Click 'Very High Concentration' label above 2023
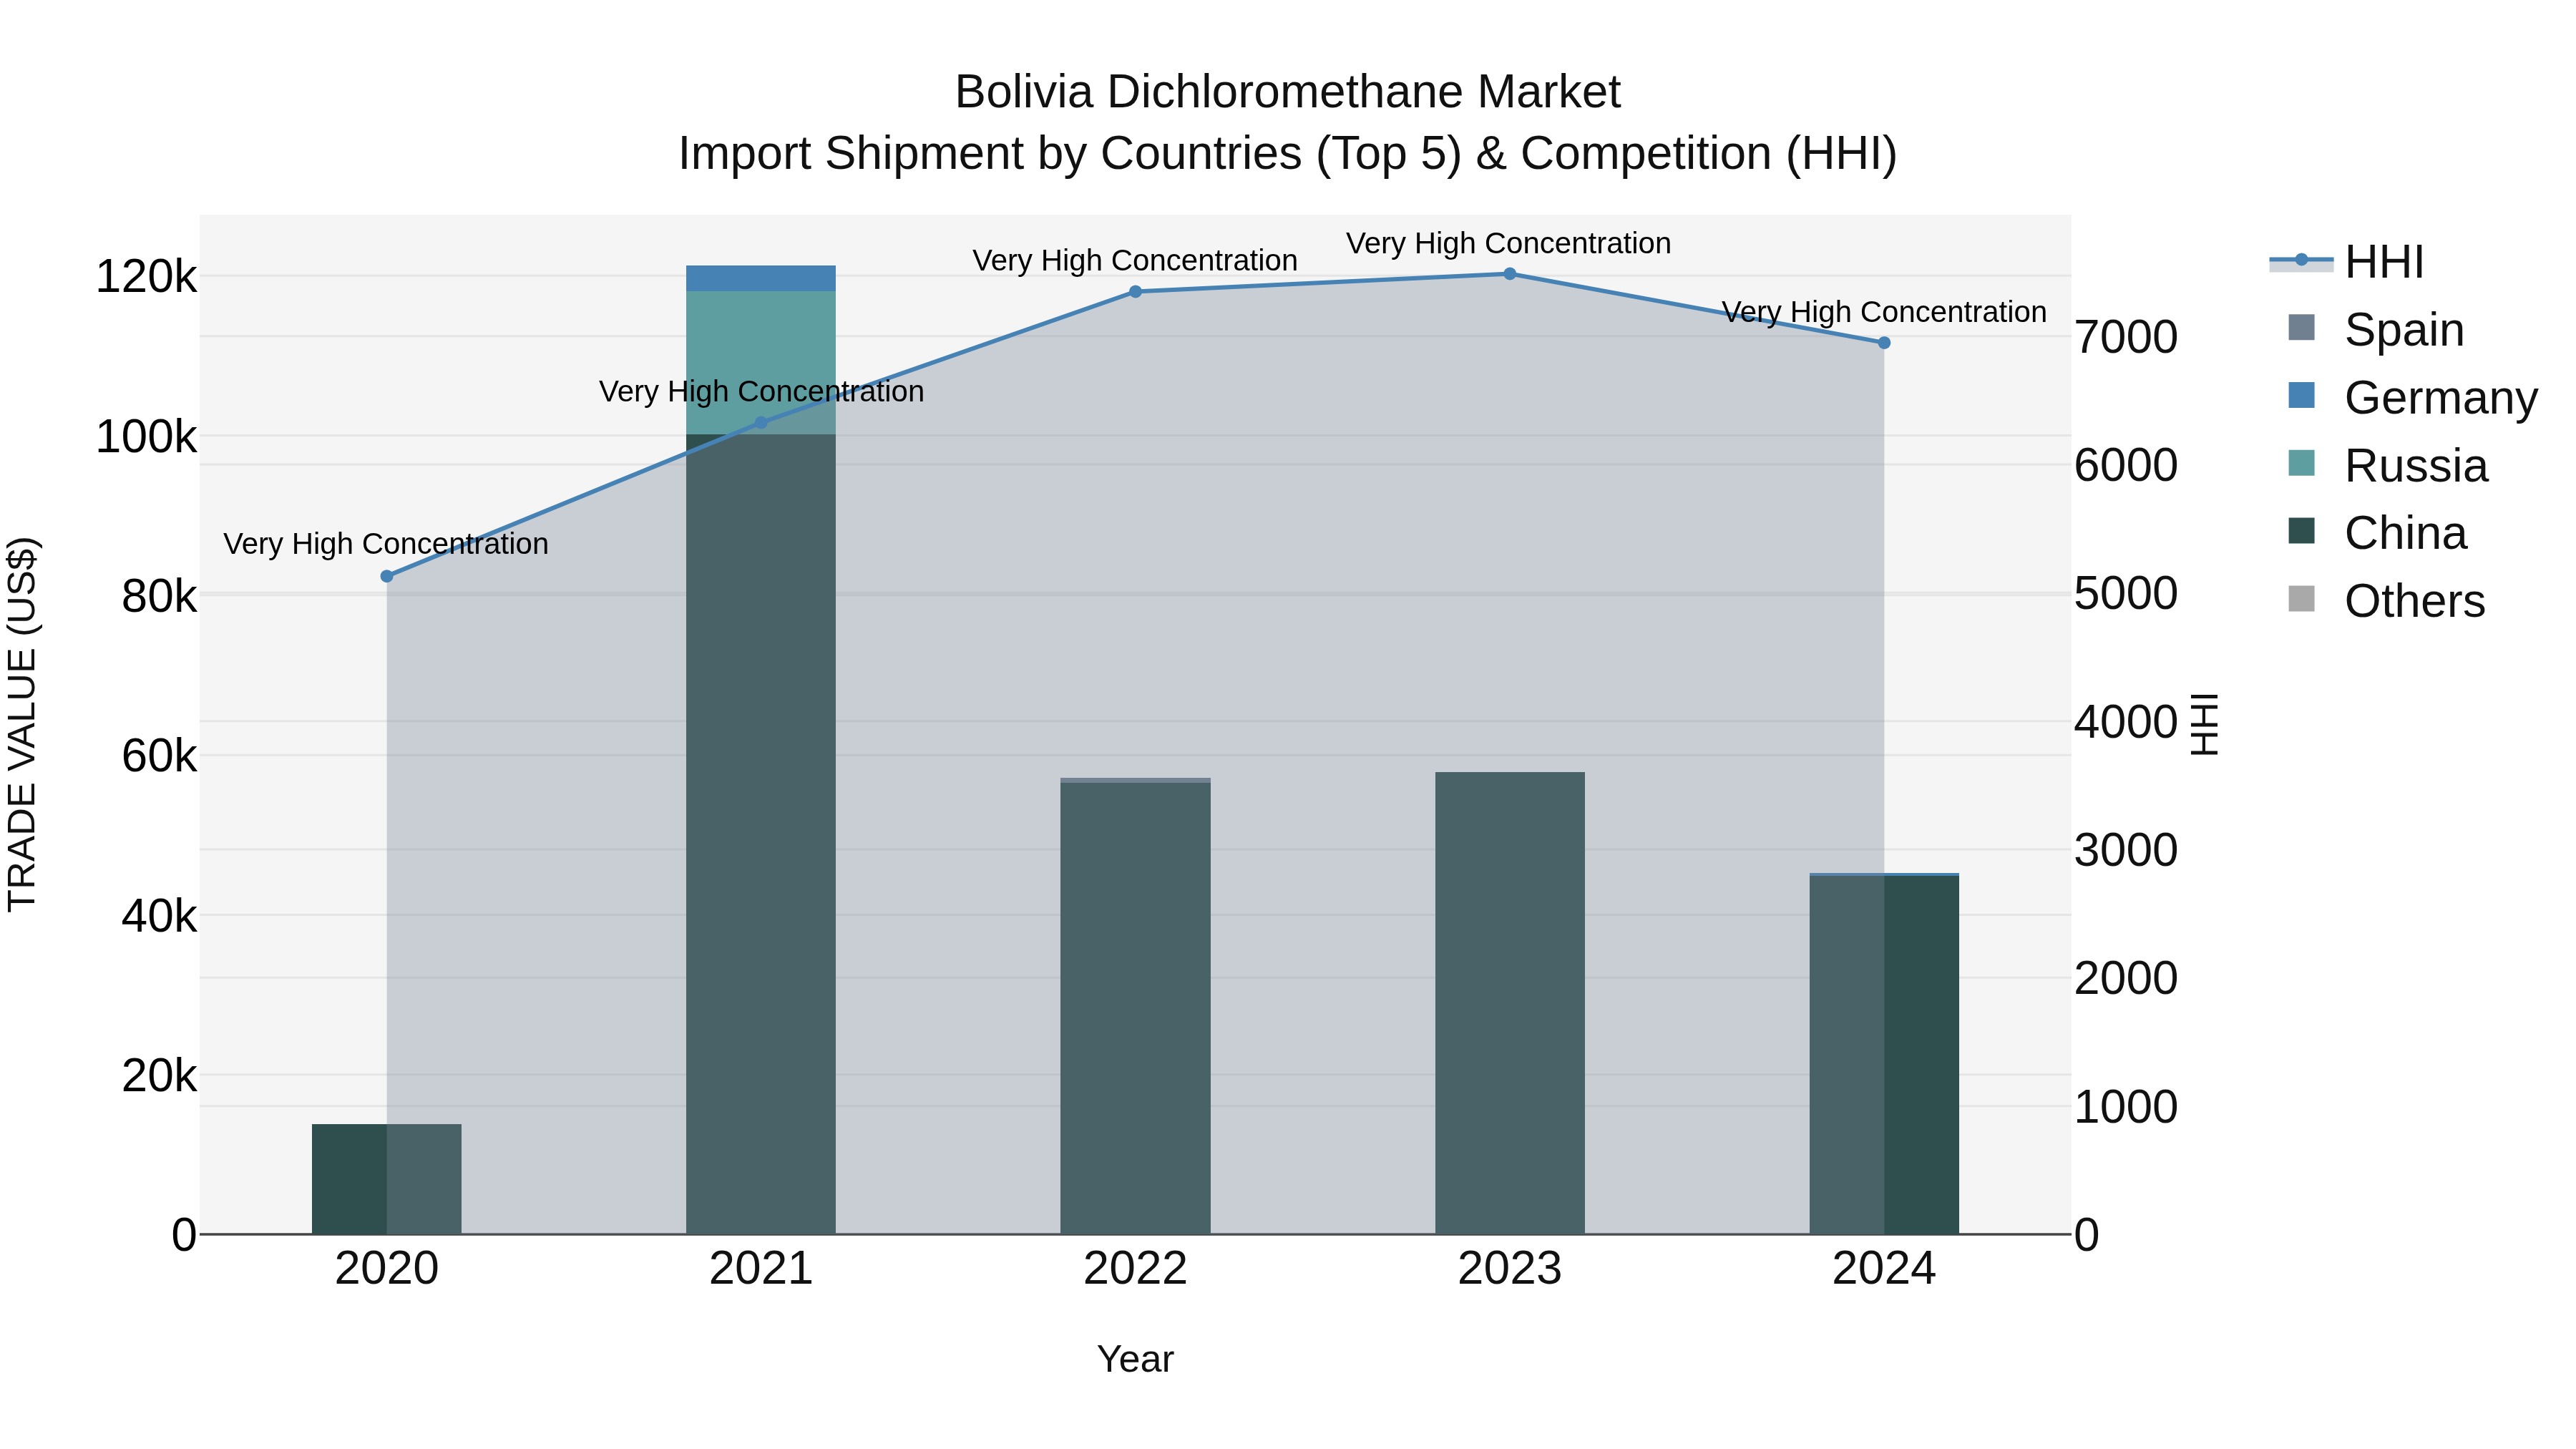The width and height of the screenshot is (2576, 1449). (1509, 244)
